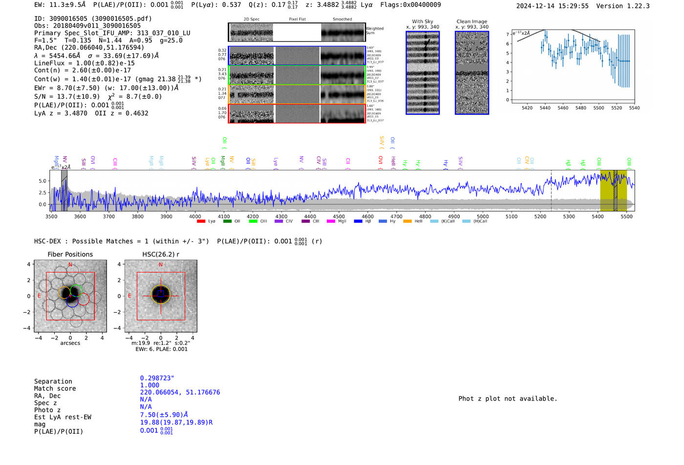Click the gray shaded marker near 3550 Å

coord(64,190)
